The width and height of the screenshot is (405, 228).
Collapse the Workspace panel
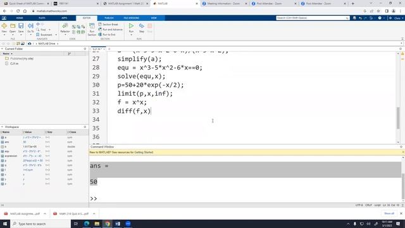(x=2, y=127)
